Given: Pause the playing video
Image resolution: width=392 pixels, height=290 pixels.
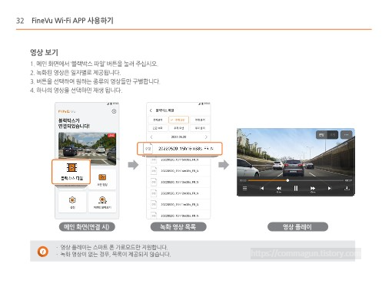Looking at the screenshot, I should click(296, 189).
